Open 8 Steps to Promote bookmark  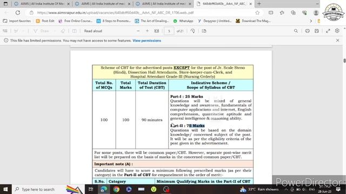coord(114,21)
